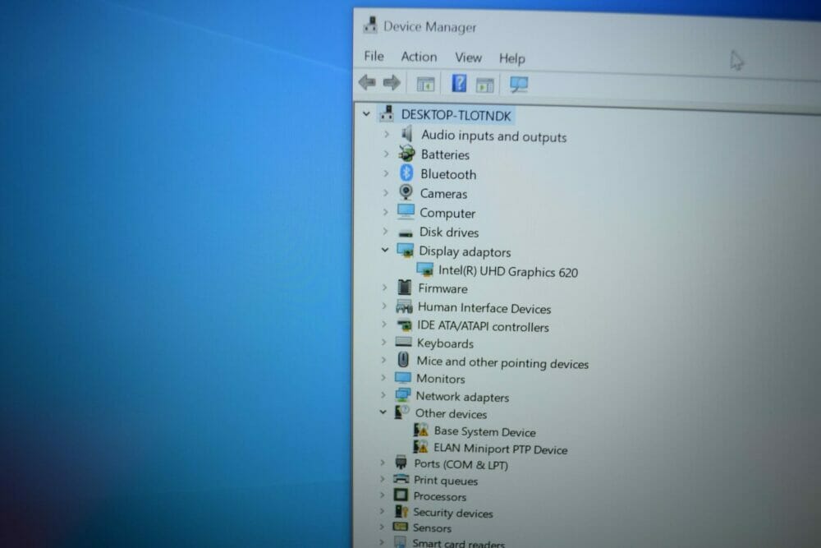Image resolution: width=821 pixels, height=548 pixels.
Task: Click the drive icon beside Disk drives
Action: coord(406,233)
